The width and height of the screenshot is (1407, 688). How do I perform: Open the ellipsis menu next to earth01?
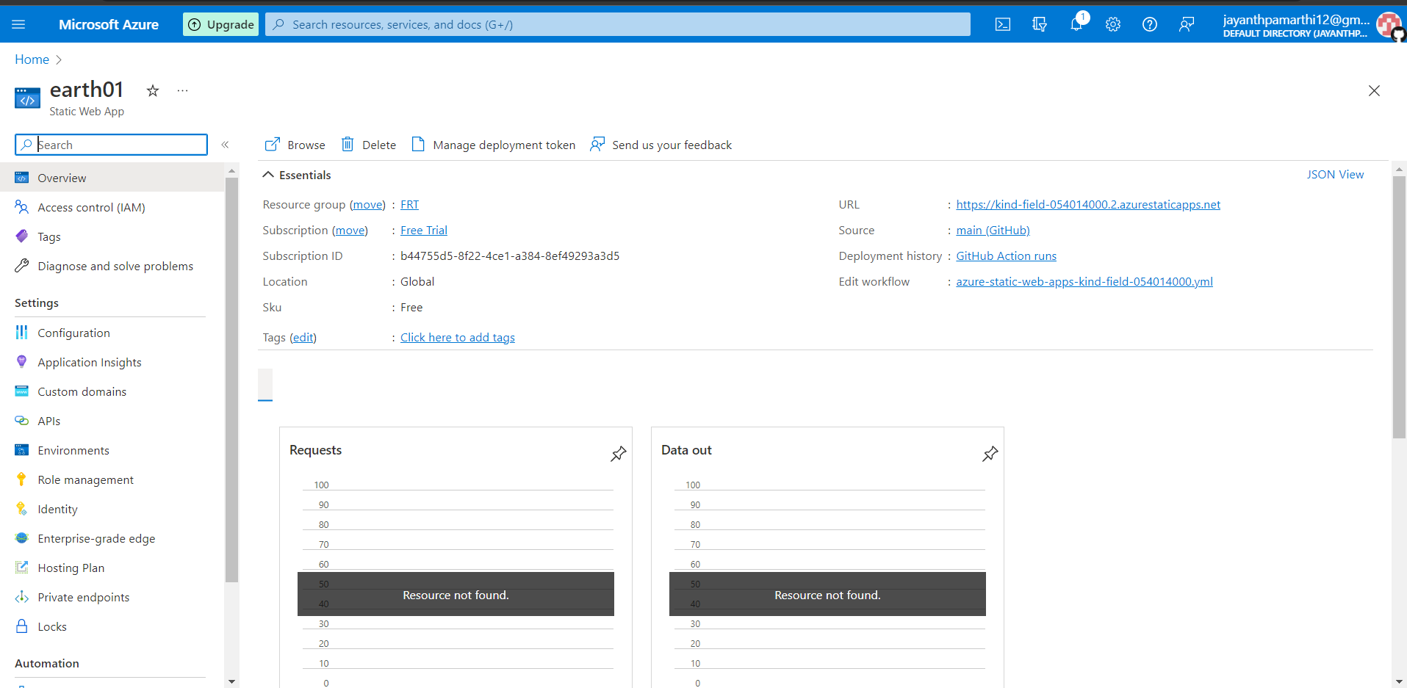point(182,90)
